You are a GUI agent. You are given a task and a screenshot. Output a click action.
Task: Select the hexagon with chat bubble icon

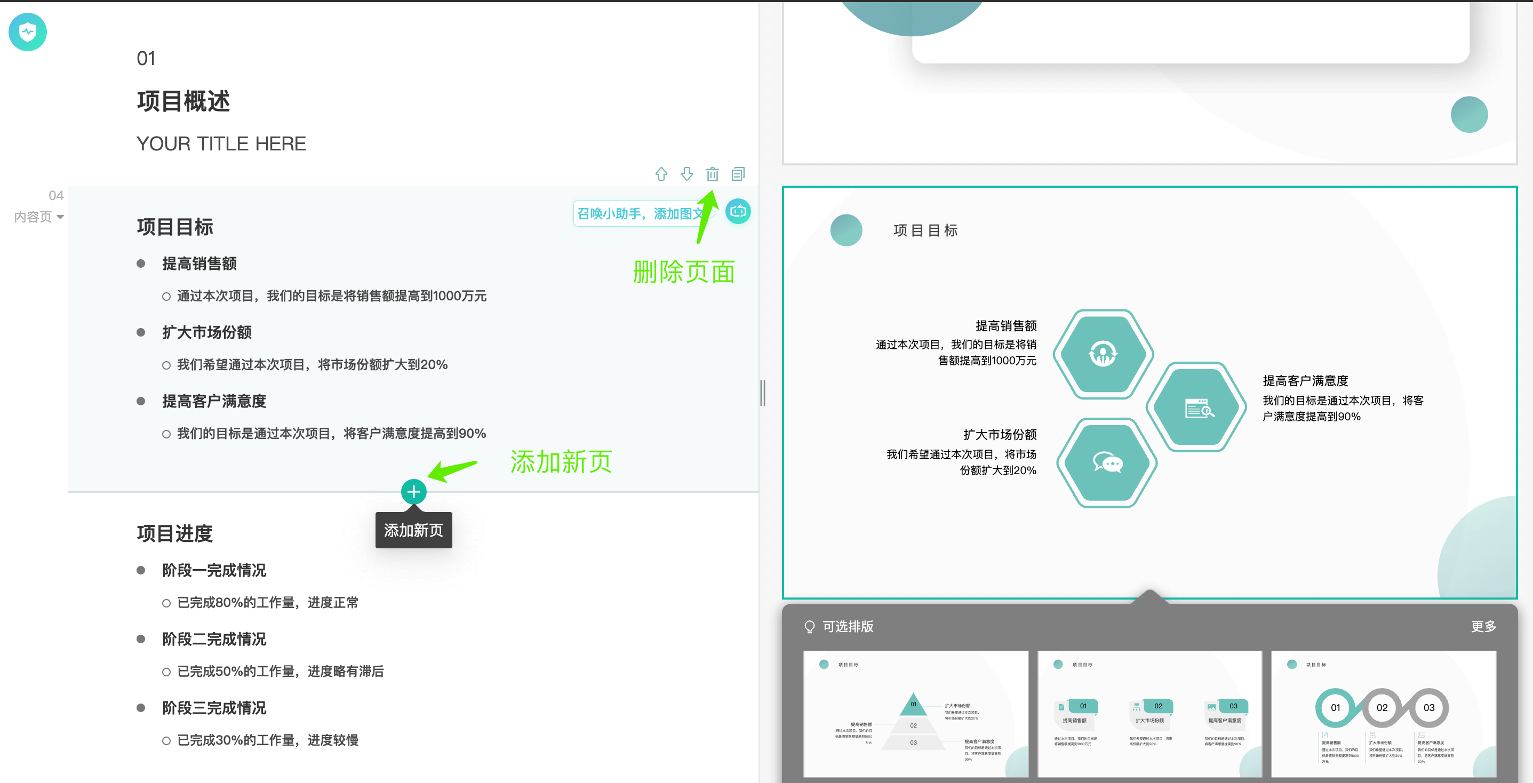tap(1107, 462)
